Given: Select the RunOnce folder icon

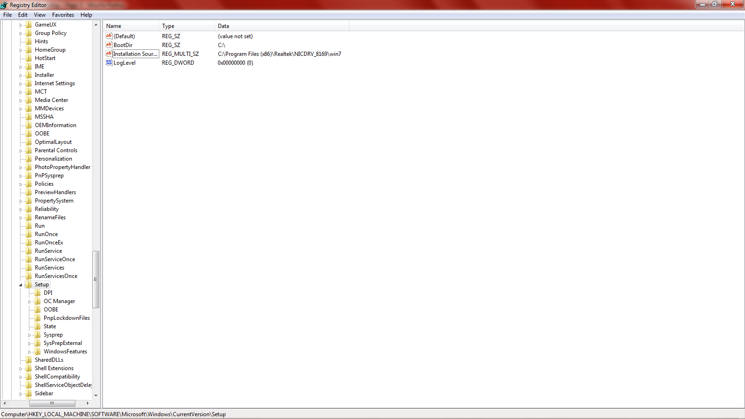Looking at the screenshot, I should tap(29, 234).
